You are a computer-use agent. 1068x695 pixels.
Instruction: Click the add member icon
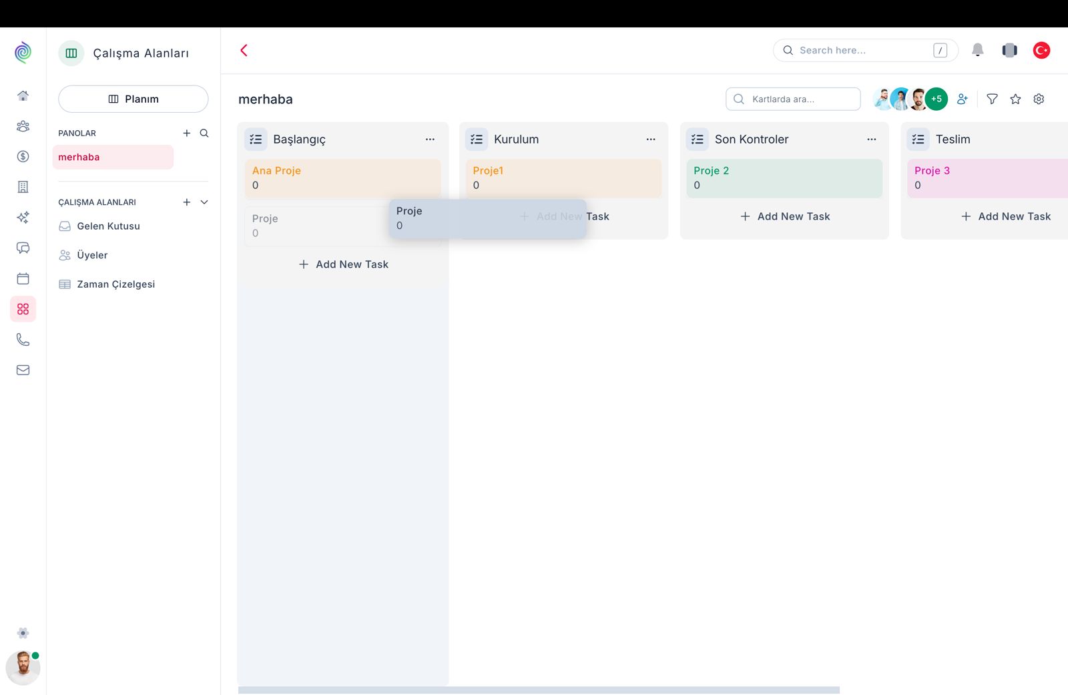coord(962,99)
